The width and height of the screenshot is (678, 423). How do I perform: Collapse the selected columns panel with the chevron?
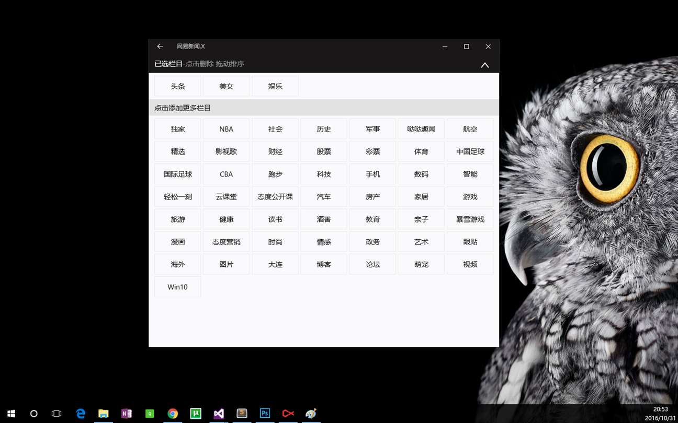click(485, 65)
